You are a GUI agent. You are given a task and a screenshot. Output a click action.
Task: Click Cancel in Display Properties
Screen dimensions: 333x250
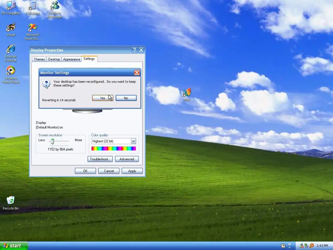click(x=109, y=171)
